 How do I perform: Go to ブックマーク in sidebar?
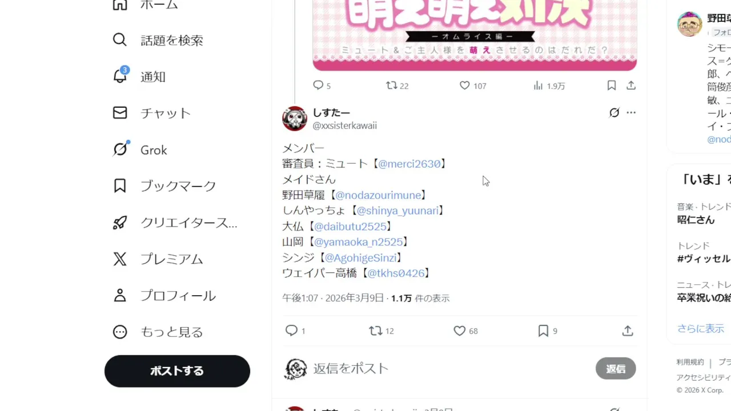(x=164, y=186)
